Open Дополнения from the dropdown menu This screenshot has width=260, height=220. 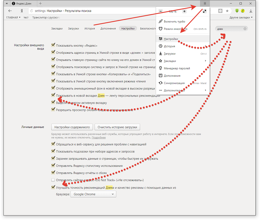tap(183, 76)
